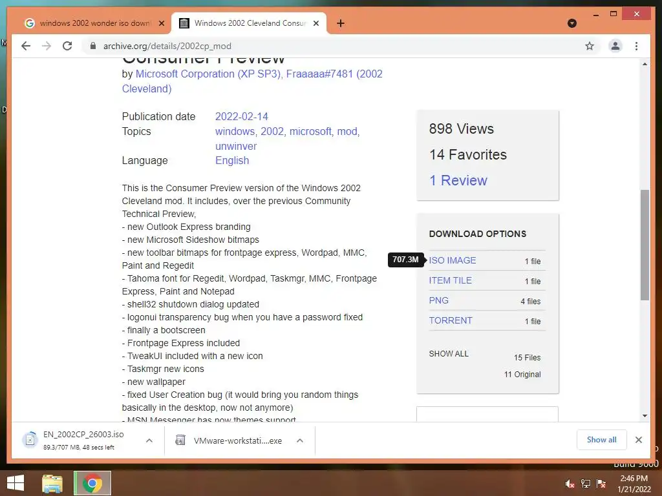Open the publication date 2022-02-14 link

(242, 116)
